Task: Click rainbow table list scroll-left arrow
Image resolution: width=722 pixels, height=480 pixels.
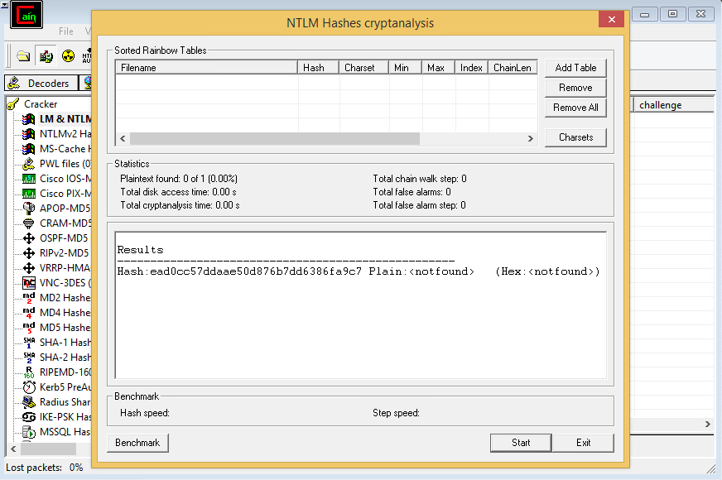Action: point(123,138)
